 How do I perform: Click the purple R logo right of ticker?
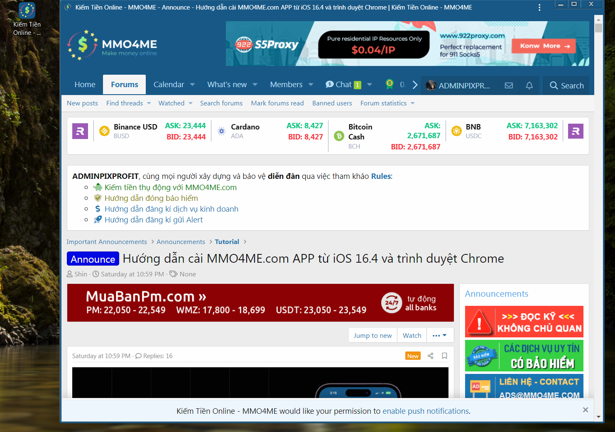(x=576, y=131)
